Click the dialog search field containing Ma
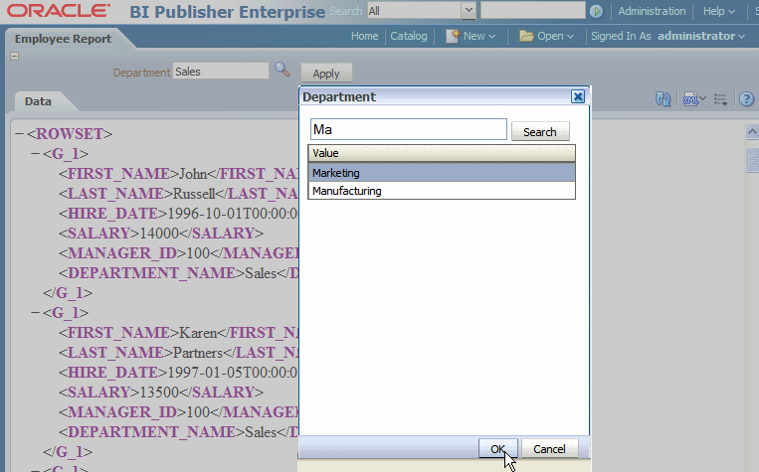 (x=409, y=129)
